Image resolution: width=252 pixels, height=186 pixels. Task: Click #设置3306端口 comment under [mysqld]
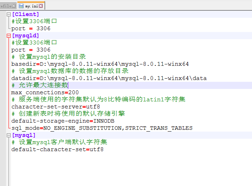click(34, 43)
